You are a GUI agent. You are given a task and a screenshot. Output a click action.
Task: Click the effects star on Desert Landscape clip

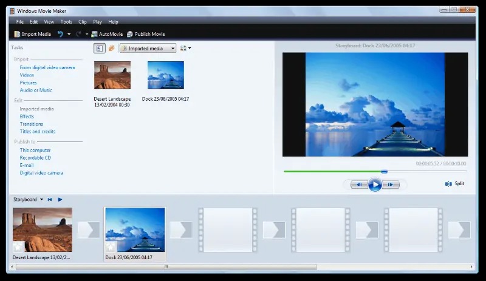tap(18, 246)
